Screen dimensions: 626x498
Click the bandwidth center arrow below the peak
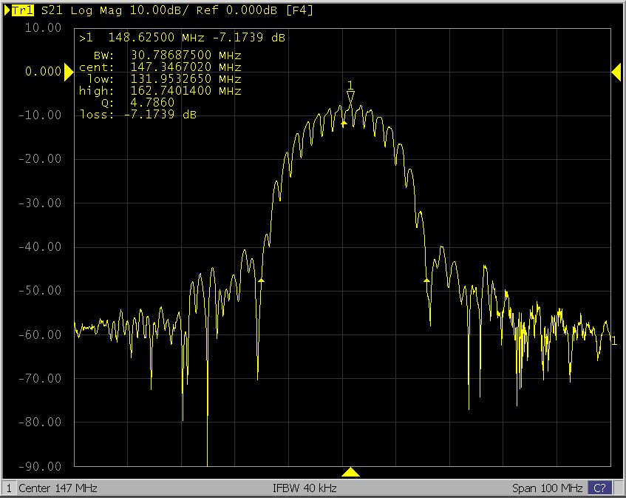(344, 124)
